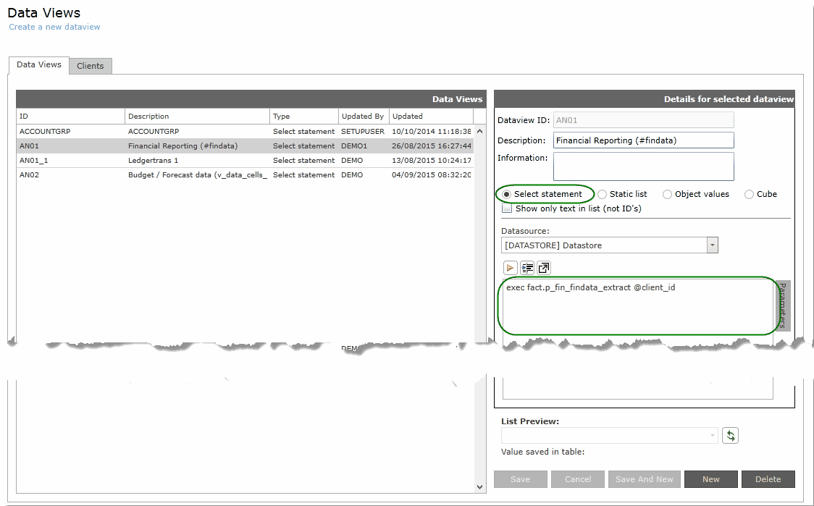Click 'Create a new dataview' link
This screenshot has height=506, width=814.
point(54,27)
